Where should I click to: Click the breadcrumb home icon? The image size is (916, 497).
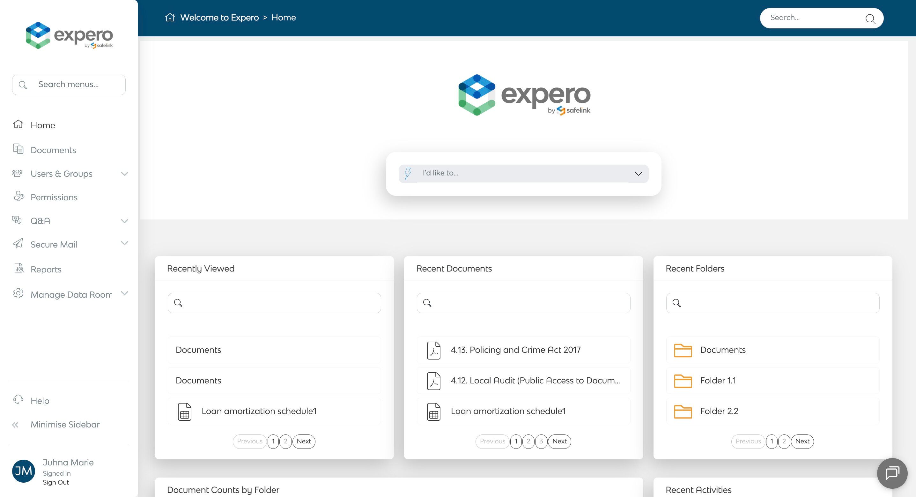pyautogui.click(x=170, y=18)
